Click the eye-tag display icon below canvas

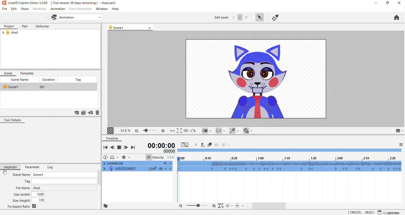246,131
